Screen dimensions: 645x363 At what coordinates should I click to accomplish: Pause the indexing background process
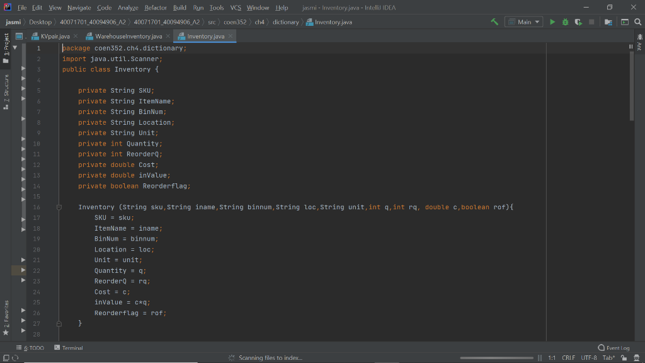(x=540, y=358)
